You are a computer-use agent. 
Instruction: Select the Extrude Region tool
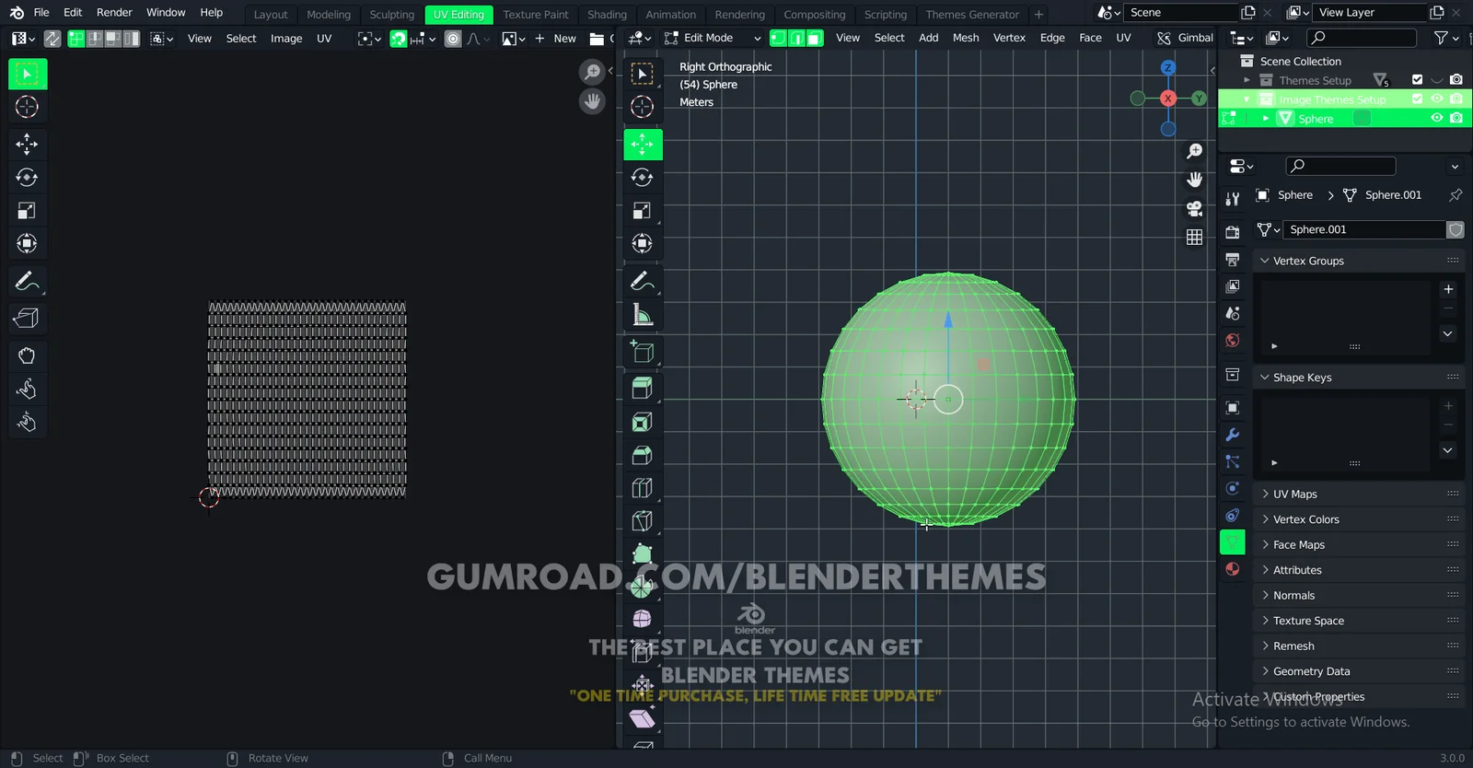click(643, 389)
